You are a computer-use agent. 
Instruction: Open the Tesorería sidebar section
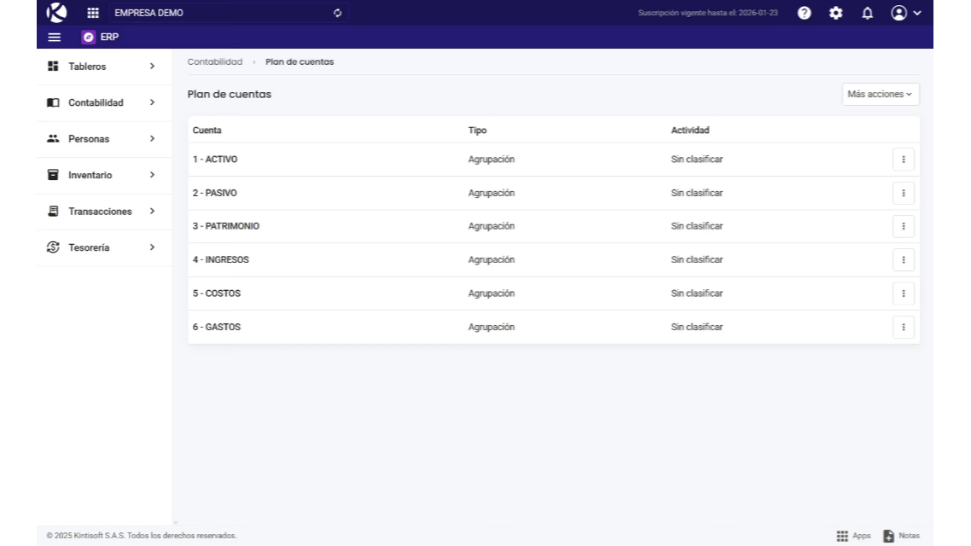click(104, 247)
